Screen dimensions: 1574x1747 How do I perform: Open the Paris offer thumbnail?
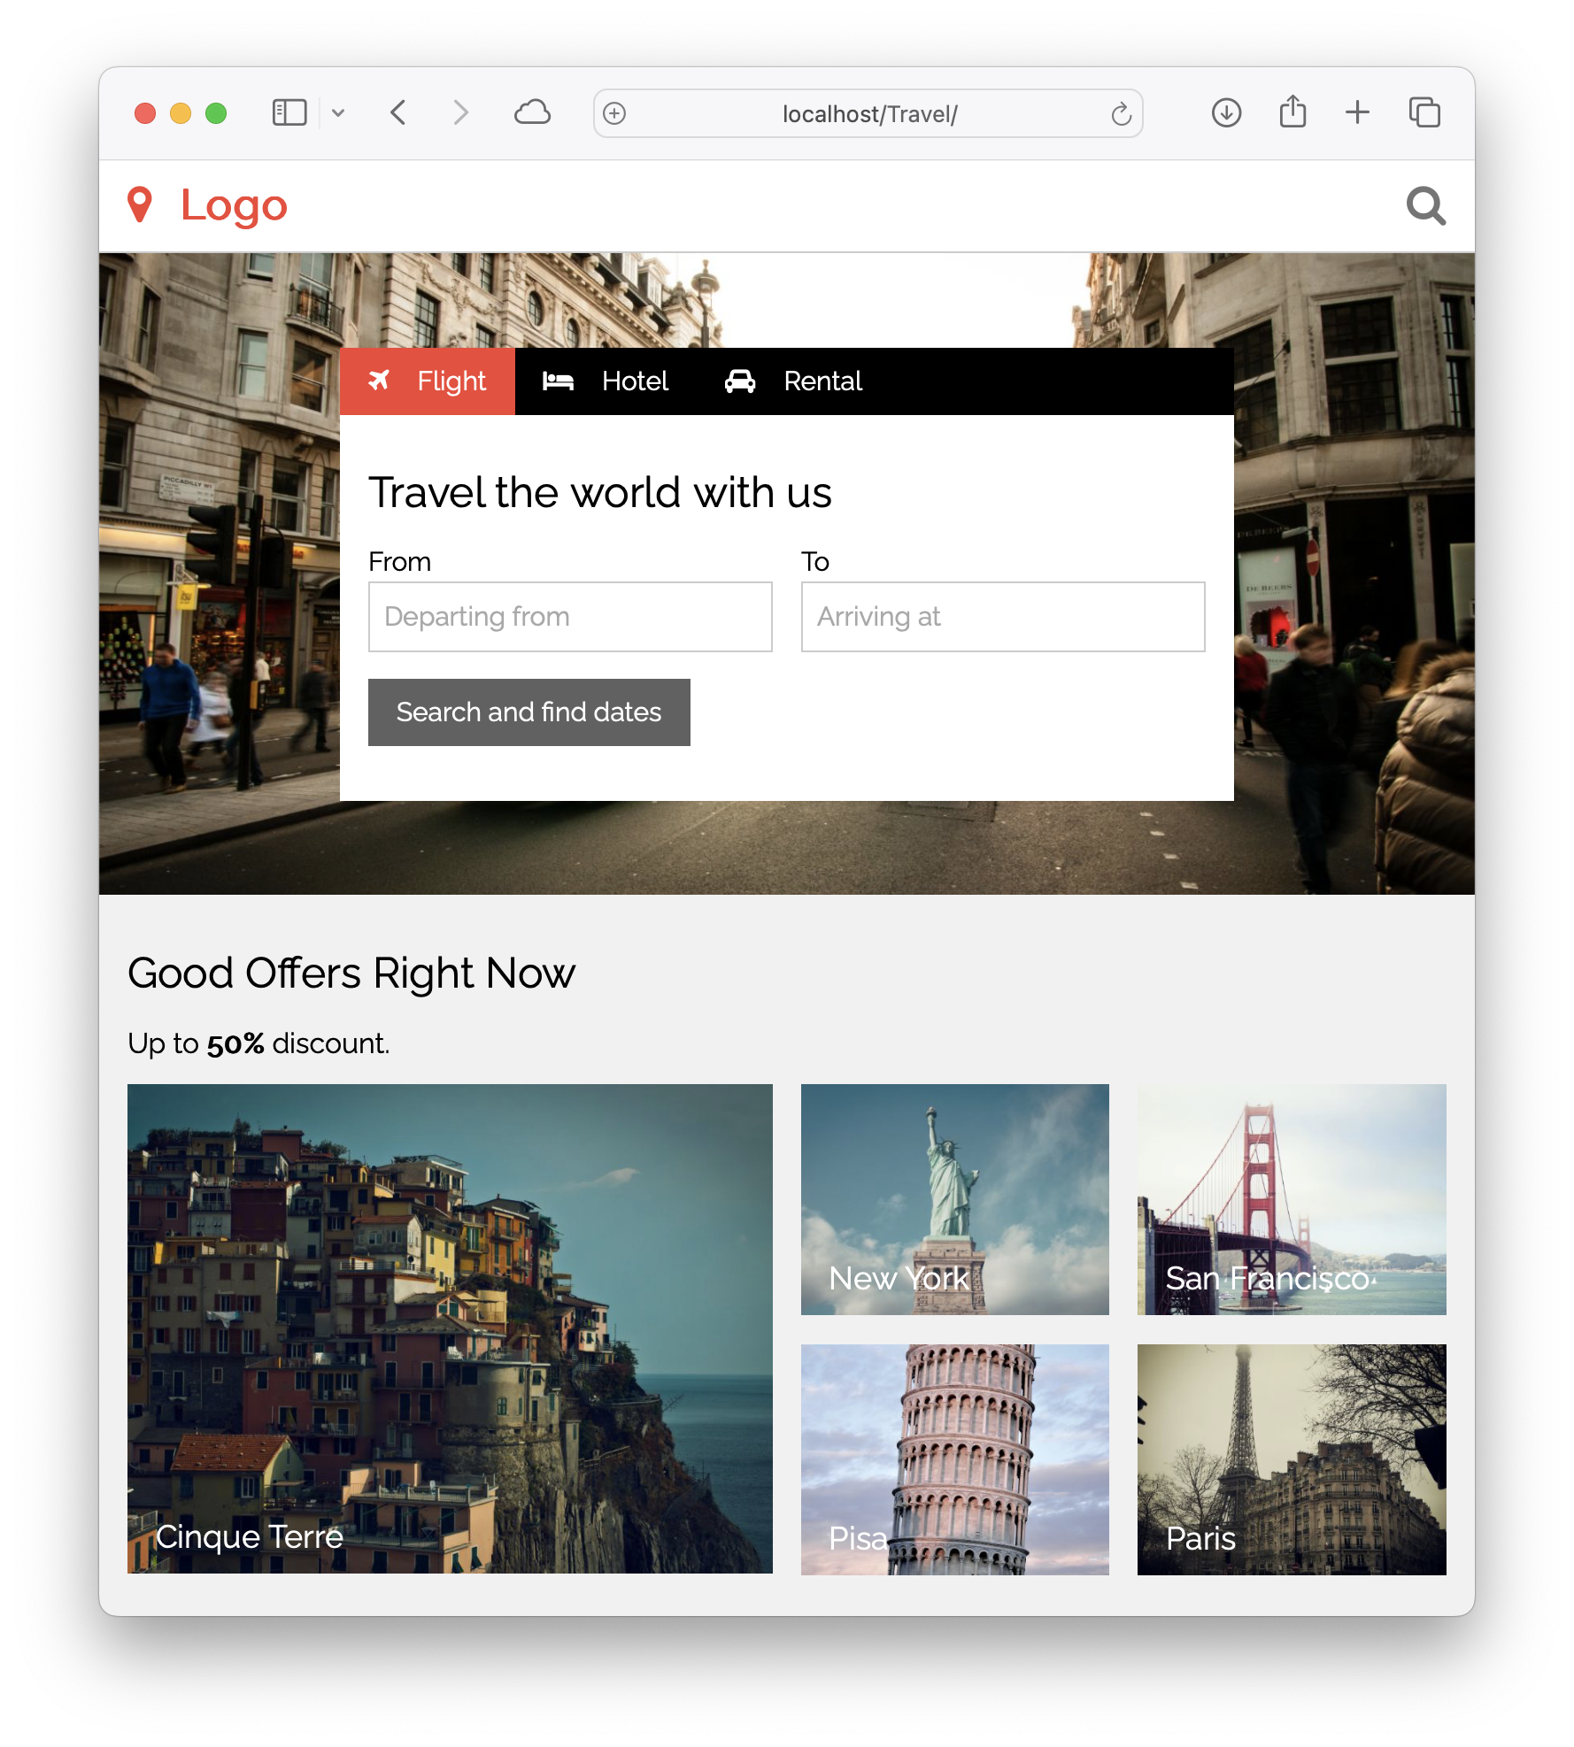(x=1291, y=1458)
